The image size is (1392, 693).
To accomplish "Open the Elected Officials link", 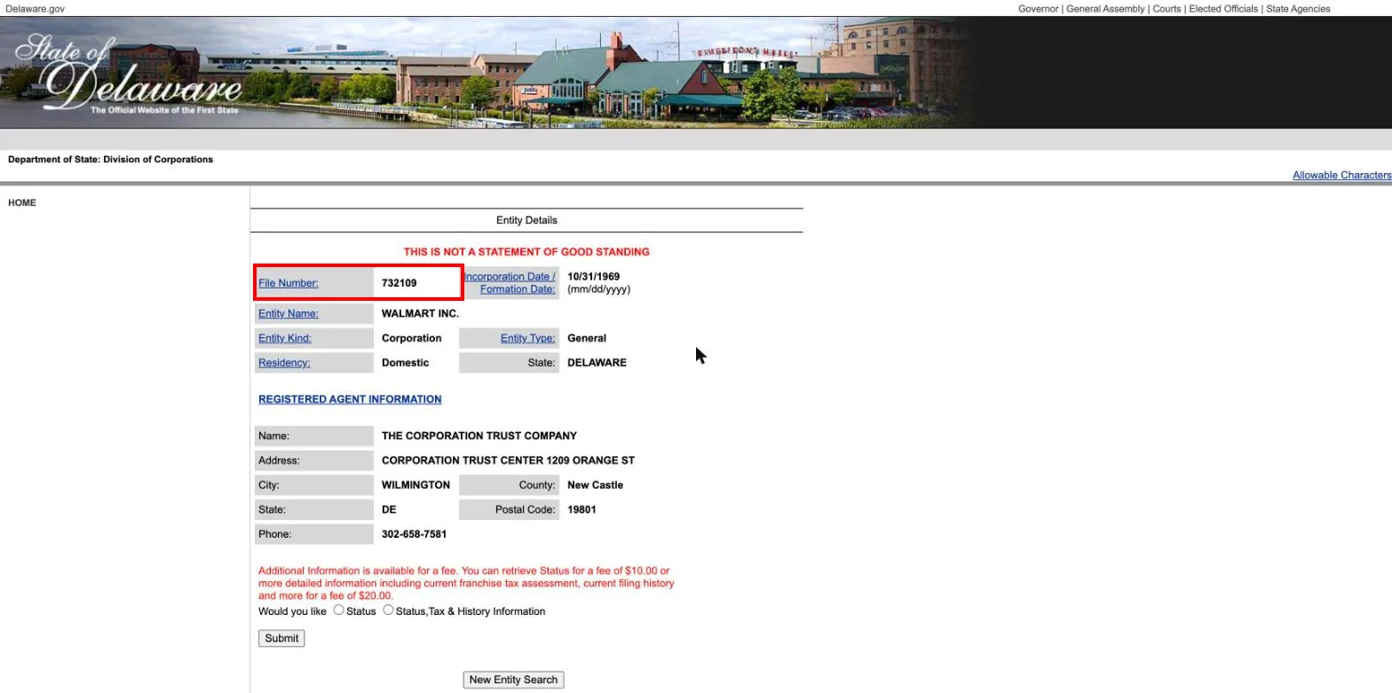I will 1223,9.
